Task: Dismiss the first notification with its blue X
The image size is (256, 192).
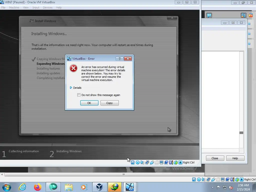Action: 249,24
